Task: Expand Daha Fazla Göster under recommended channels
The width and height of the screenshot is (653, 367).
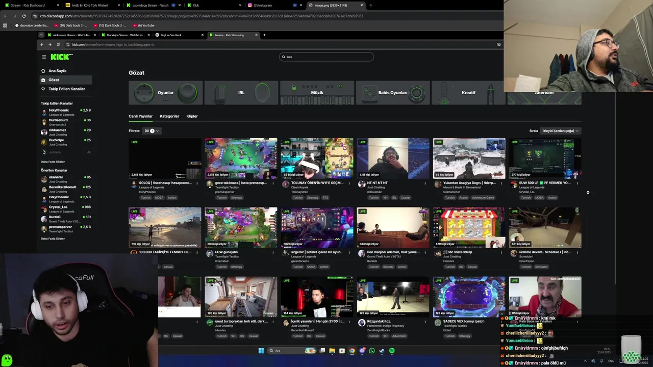Action: tap(53, 239)
